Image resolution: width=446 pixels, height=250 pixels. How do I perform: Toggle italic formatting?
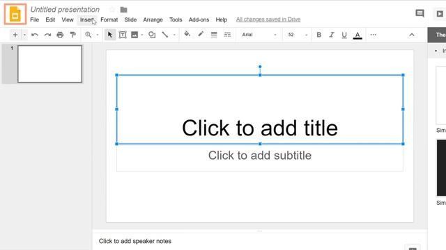click(x=332, y=35)
